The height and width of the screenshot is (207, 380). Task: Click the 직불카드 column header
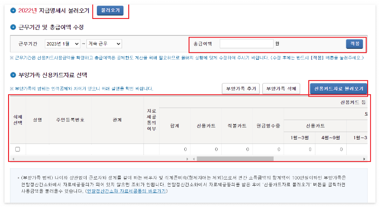coord(237,126)
